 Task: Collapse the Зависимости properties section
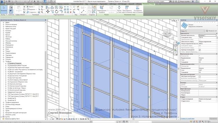pos(217,33)
